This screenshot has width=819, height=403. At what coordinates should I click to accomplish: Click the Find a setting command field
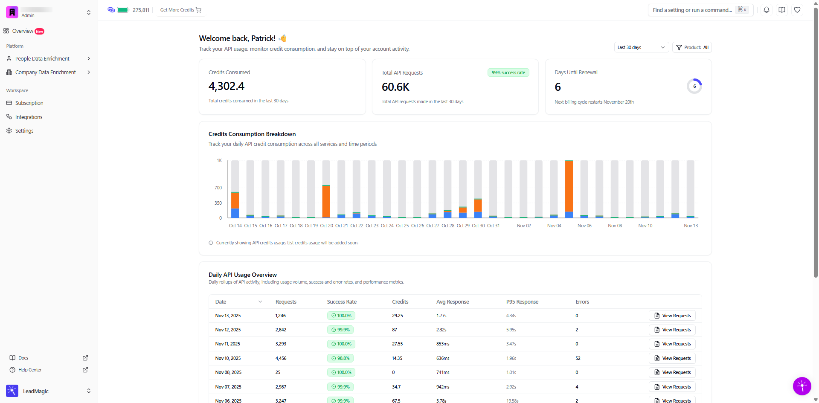pos(700,10)
